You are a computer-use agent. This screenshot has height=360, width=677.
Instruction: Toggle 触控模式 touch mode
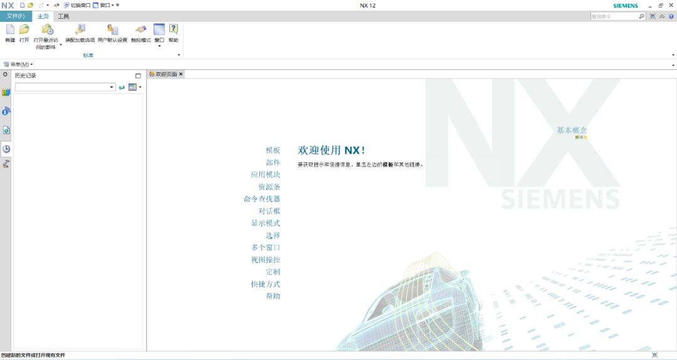point(141,33)
